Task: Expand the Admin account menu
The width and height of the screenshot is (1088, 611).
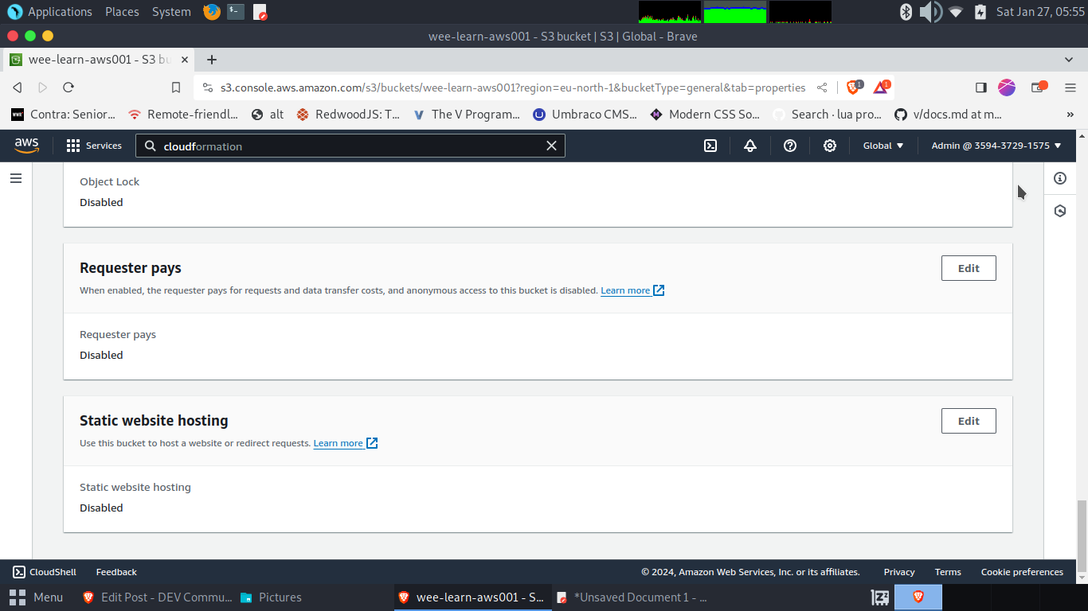Action: [996, 146]
